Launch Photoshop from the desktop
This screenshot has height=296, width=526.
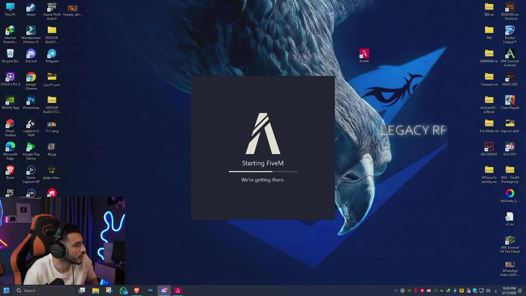(31, 103)
